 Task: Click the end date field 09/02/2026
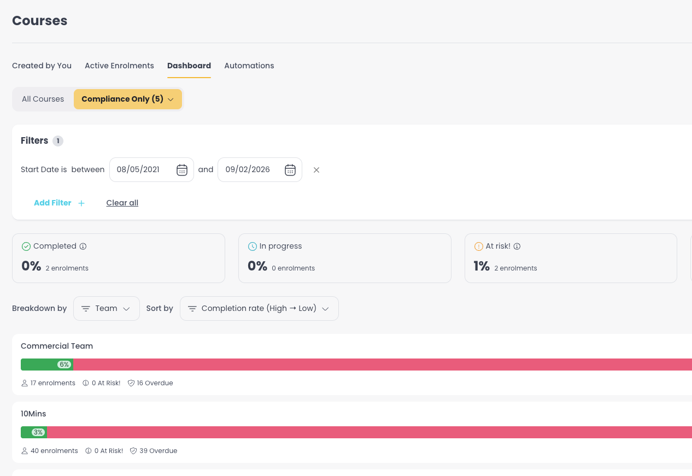pos(260,170)
